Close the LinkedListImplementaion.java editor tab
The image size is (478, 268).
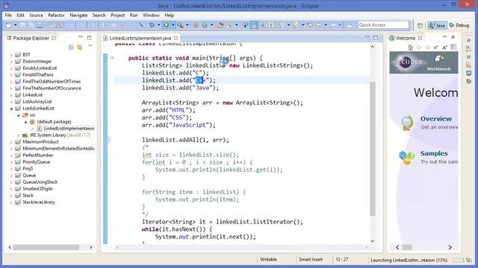click(176, 38)
